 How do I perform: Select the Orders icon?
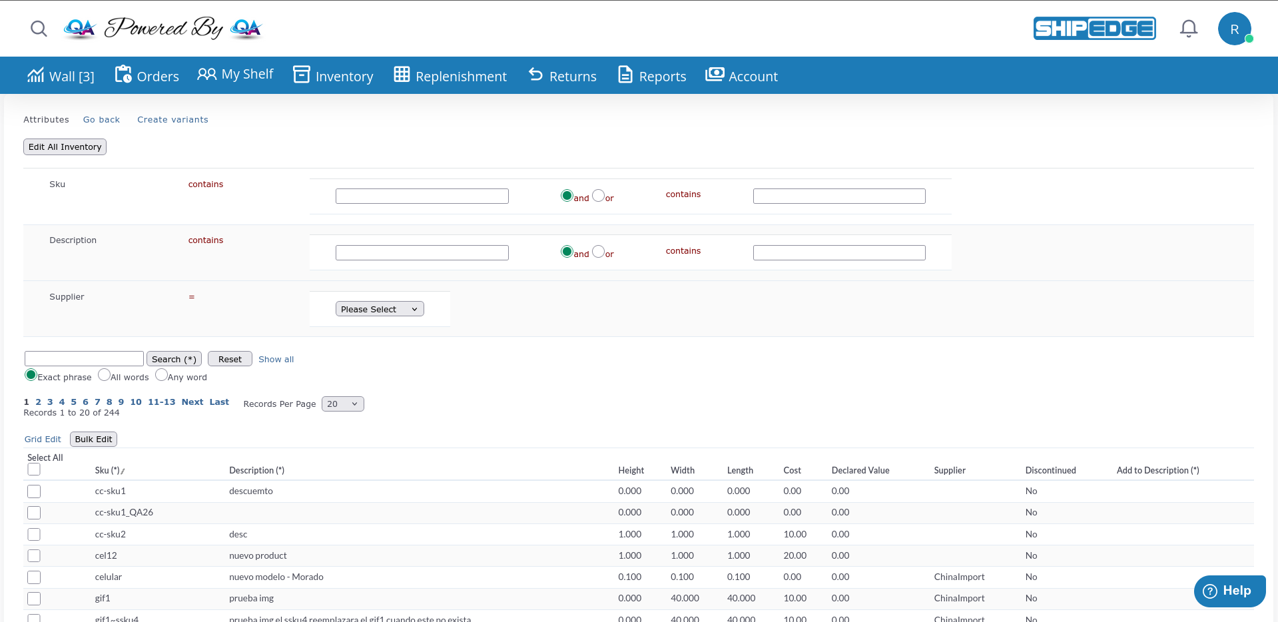click(x=124, y=74)
